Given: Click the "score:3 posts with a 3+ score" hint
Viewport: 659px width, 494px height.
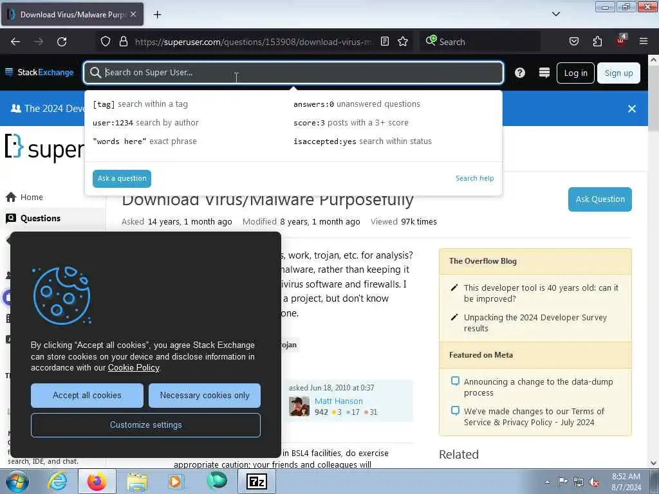Looking at the screenshot, I should click(351, 123).
